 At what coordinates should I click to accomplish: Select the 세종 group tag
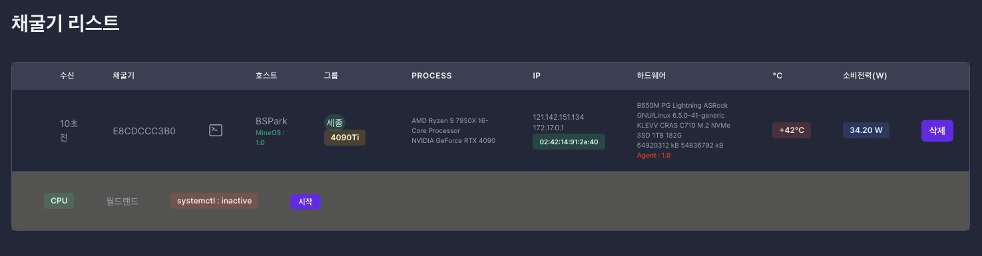(335, 122)
